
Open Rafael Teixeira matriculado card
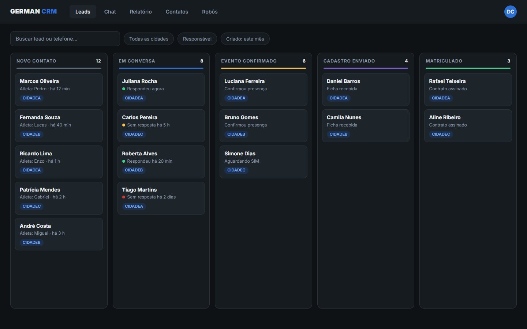(x=468, y=90)
